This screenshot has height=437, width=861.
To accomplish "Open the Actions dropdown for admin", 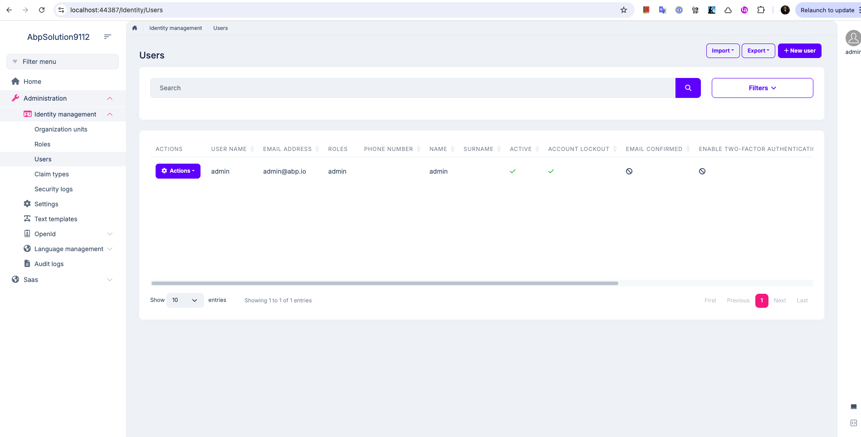I will (x=178, y=171).
